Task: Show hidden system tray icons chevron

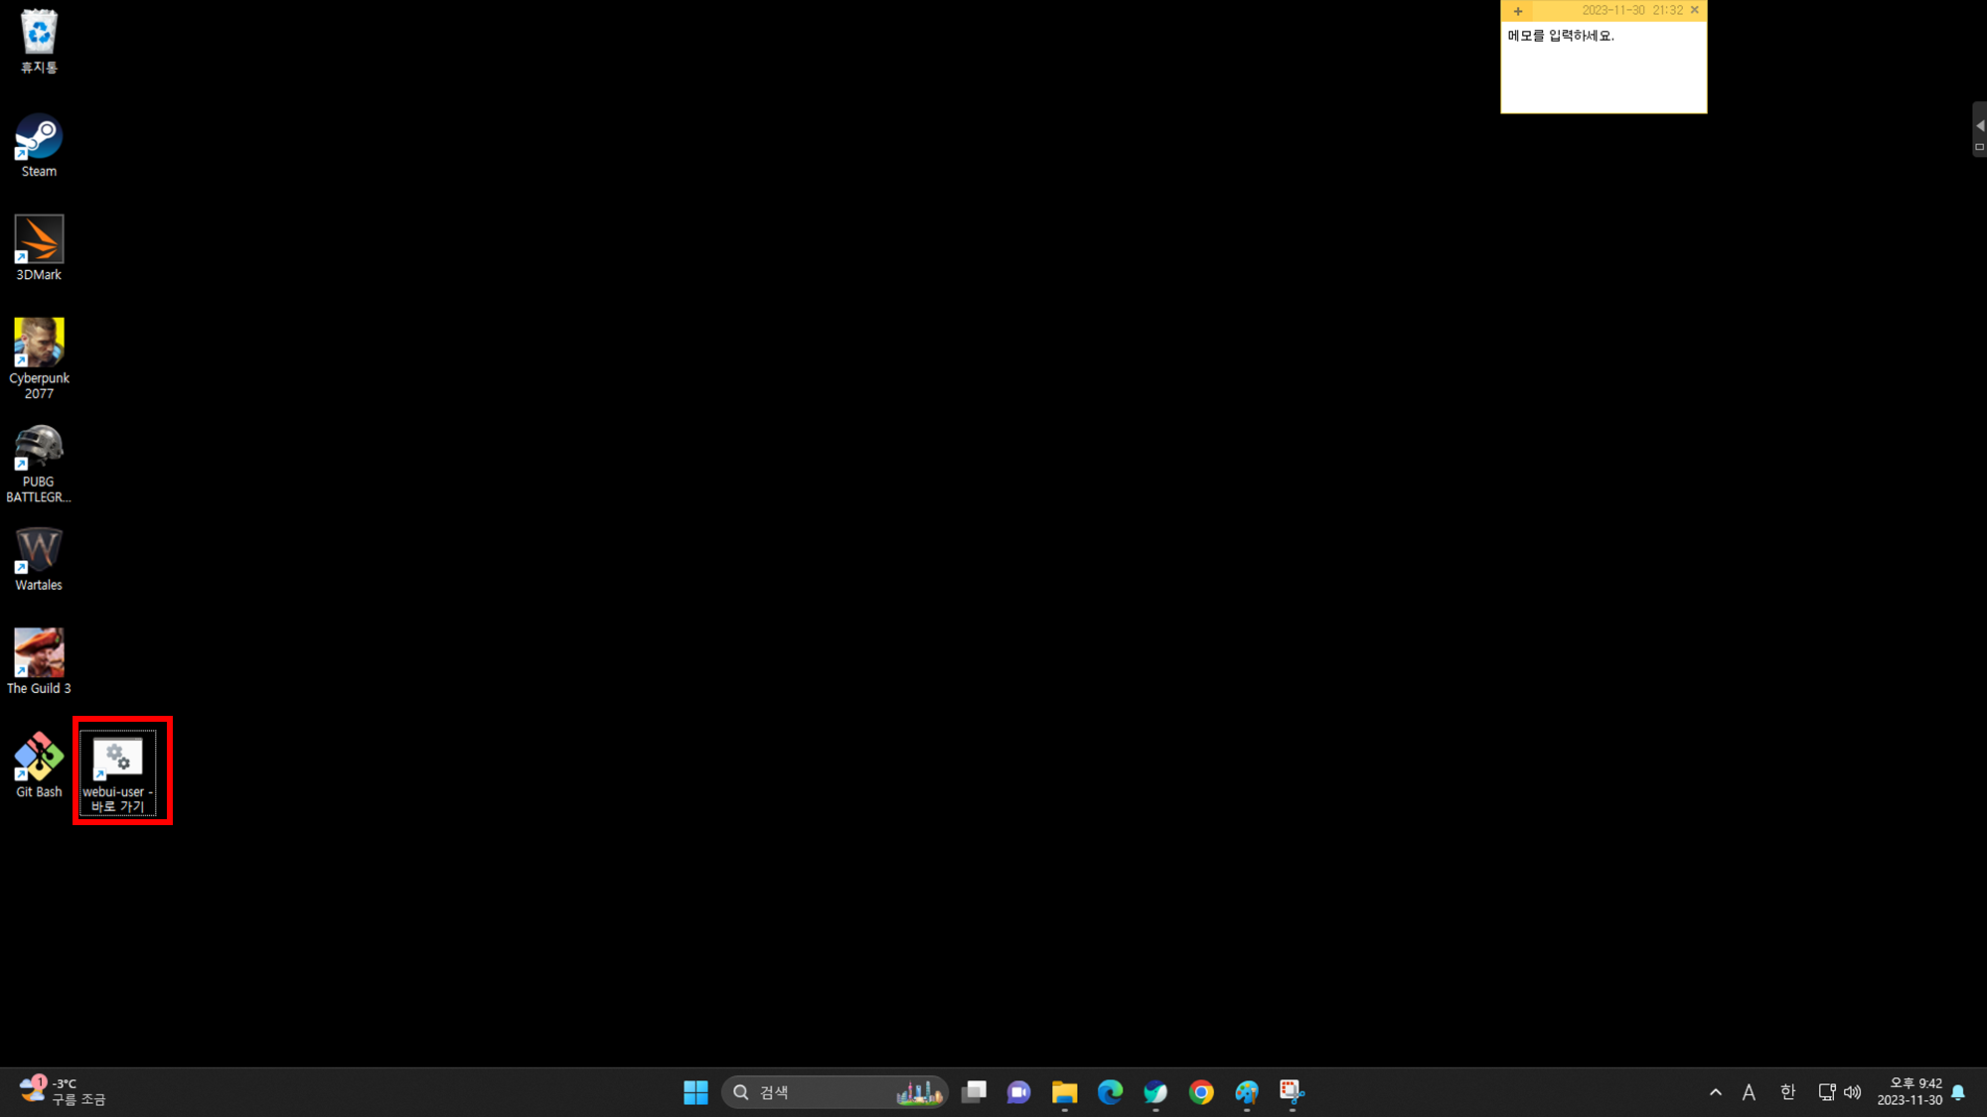Action: click(1715, 1092)
